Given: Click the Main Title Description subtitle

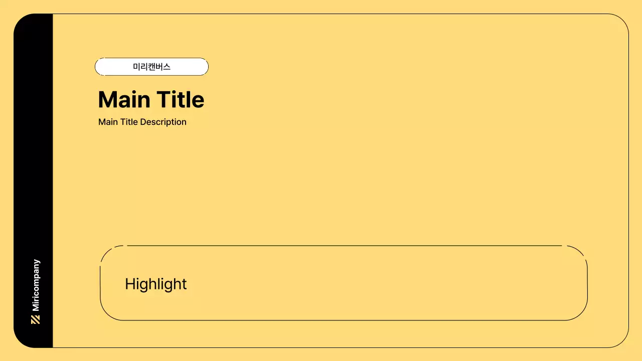Looking at the screenshot, I should pos(142,122).
